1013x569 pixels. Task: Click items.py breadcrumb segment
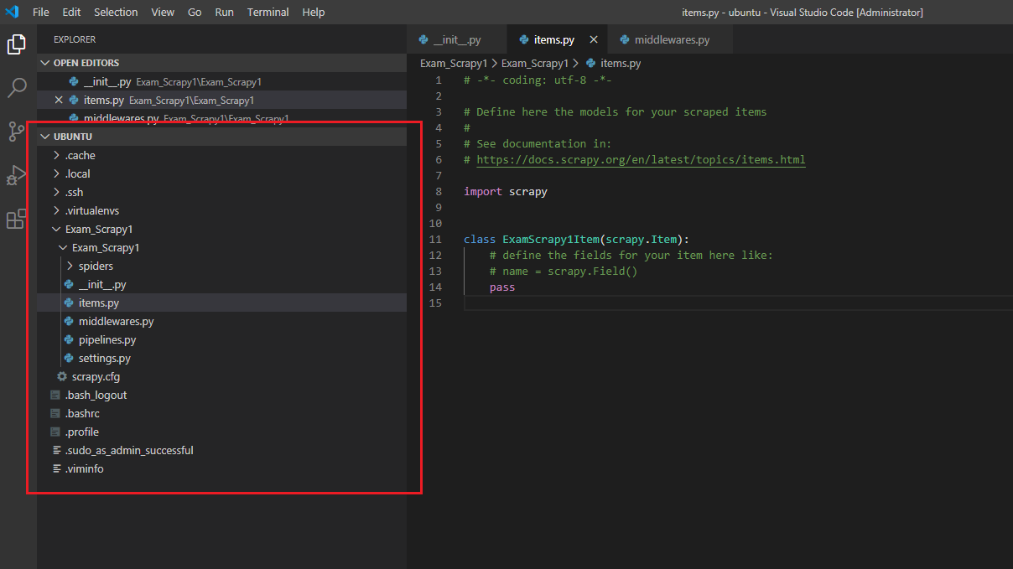(621, 63)
